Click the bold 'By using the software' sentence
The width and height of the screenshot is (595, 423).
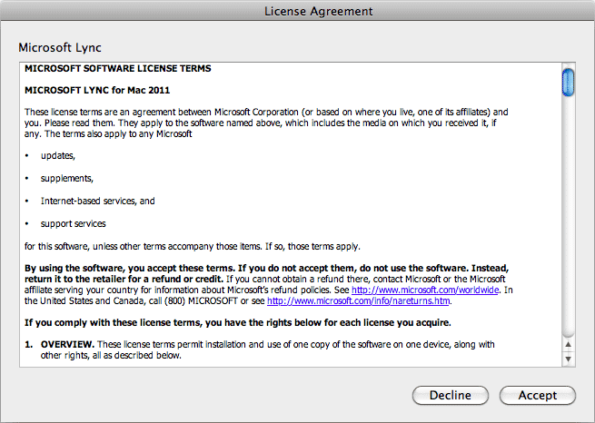[267, 273]
